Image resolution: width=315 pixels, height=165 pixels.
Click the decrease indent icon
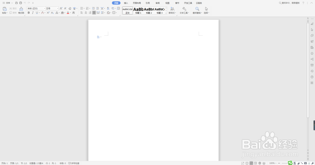point(93,9)
